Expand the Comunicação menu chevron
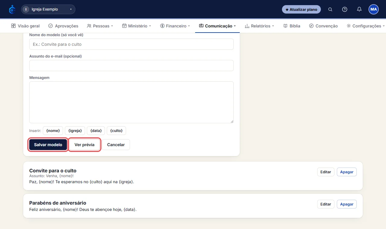Screen dimensions: 386x229 [235, 26]
